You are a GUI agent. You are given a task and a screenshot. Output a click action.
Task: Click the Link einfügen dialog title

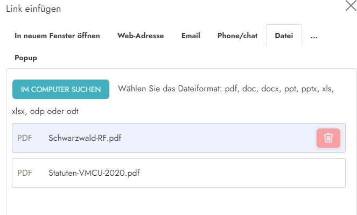click(x=33, y=9)
